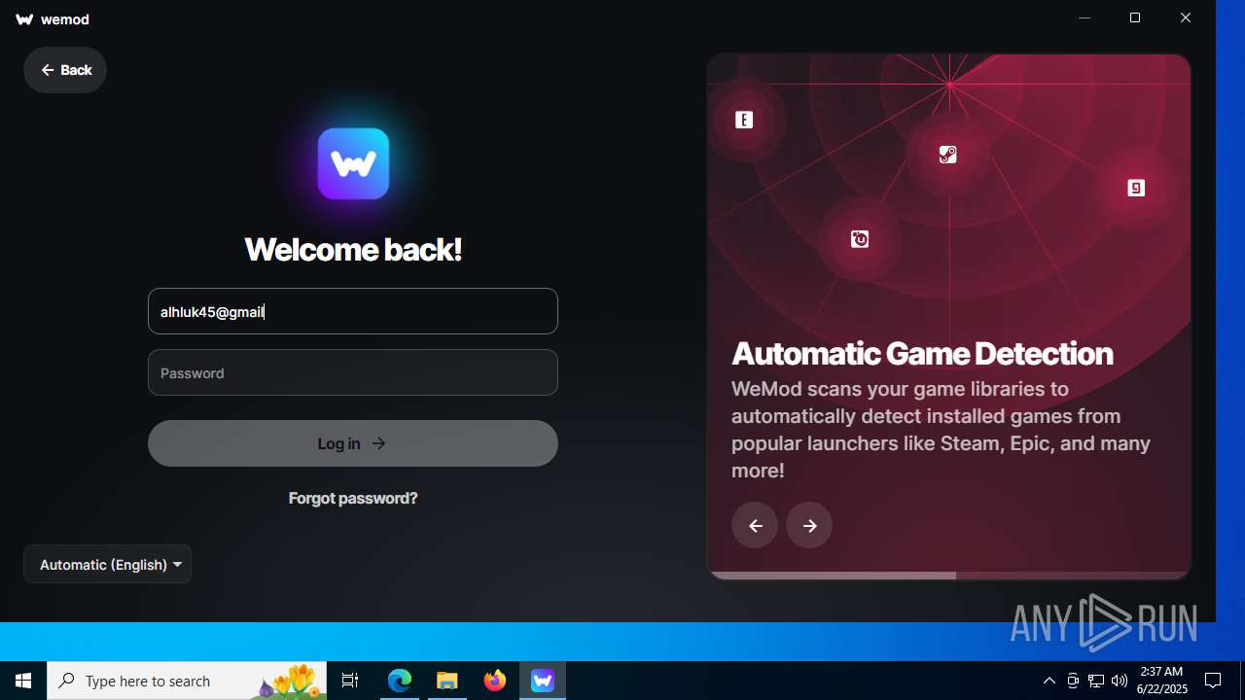Open the Windows Start menu
Image resolution: width=1245 pixels, height=700 pixels.
[23, 681]
